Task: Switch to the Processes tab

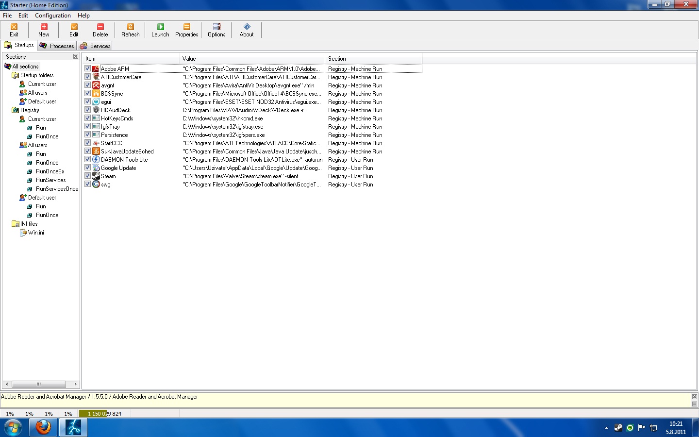Action: (x=57, y=46)
